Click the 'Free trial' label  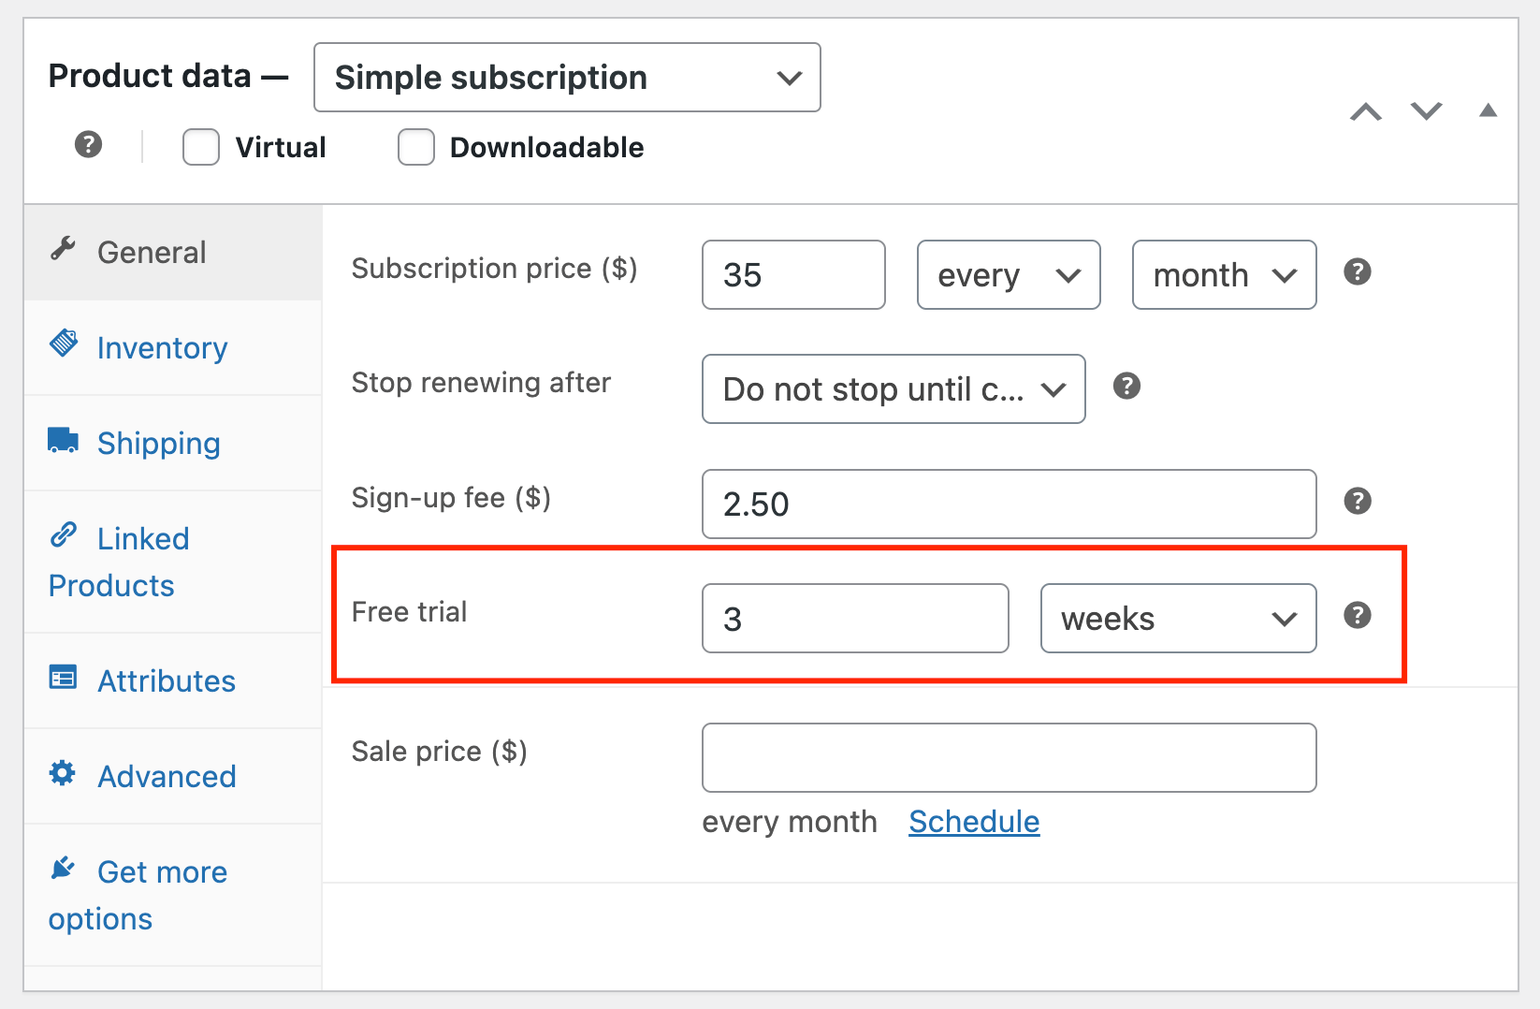click(x=409, y=612)
